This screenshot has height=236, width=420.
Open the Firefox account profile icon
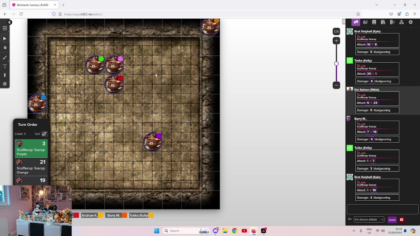coord(399,14)
